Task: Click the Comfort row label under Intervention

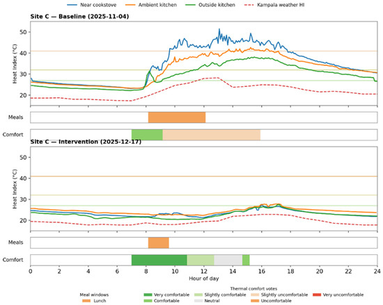Action: tap(13, 260)
